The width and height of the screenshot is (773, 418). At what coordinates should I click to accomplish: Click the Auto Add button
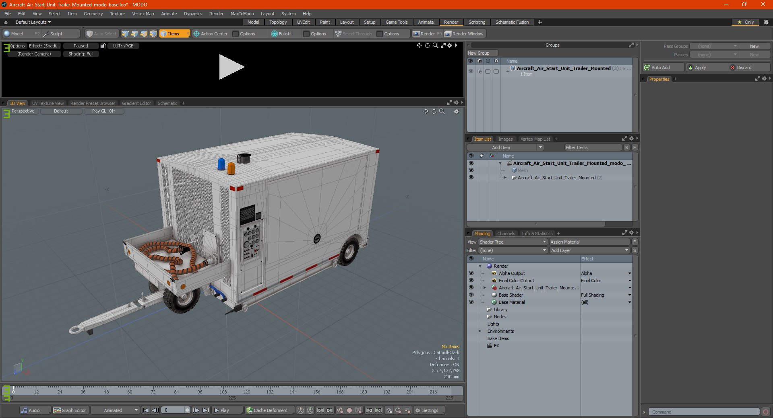(663, 68)
